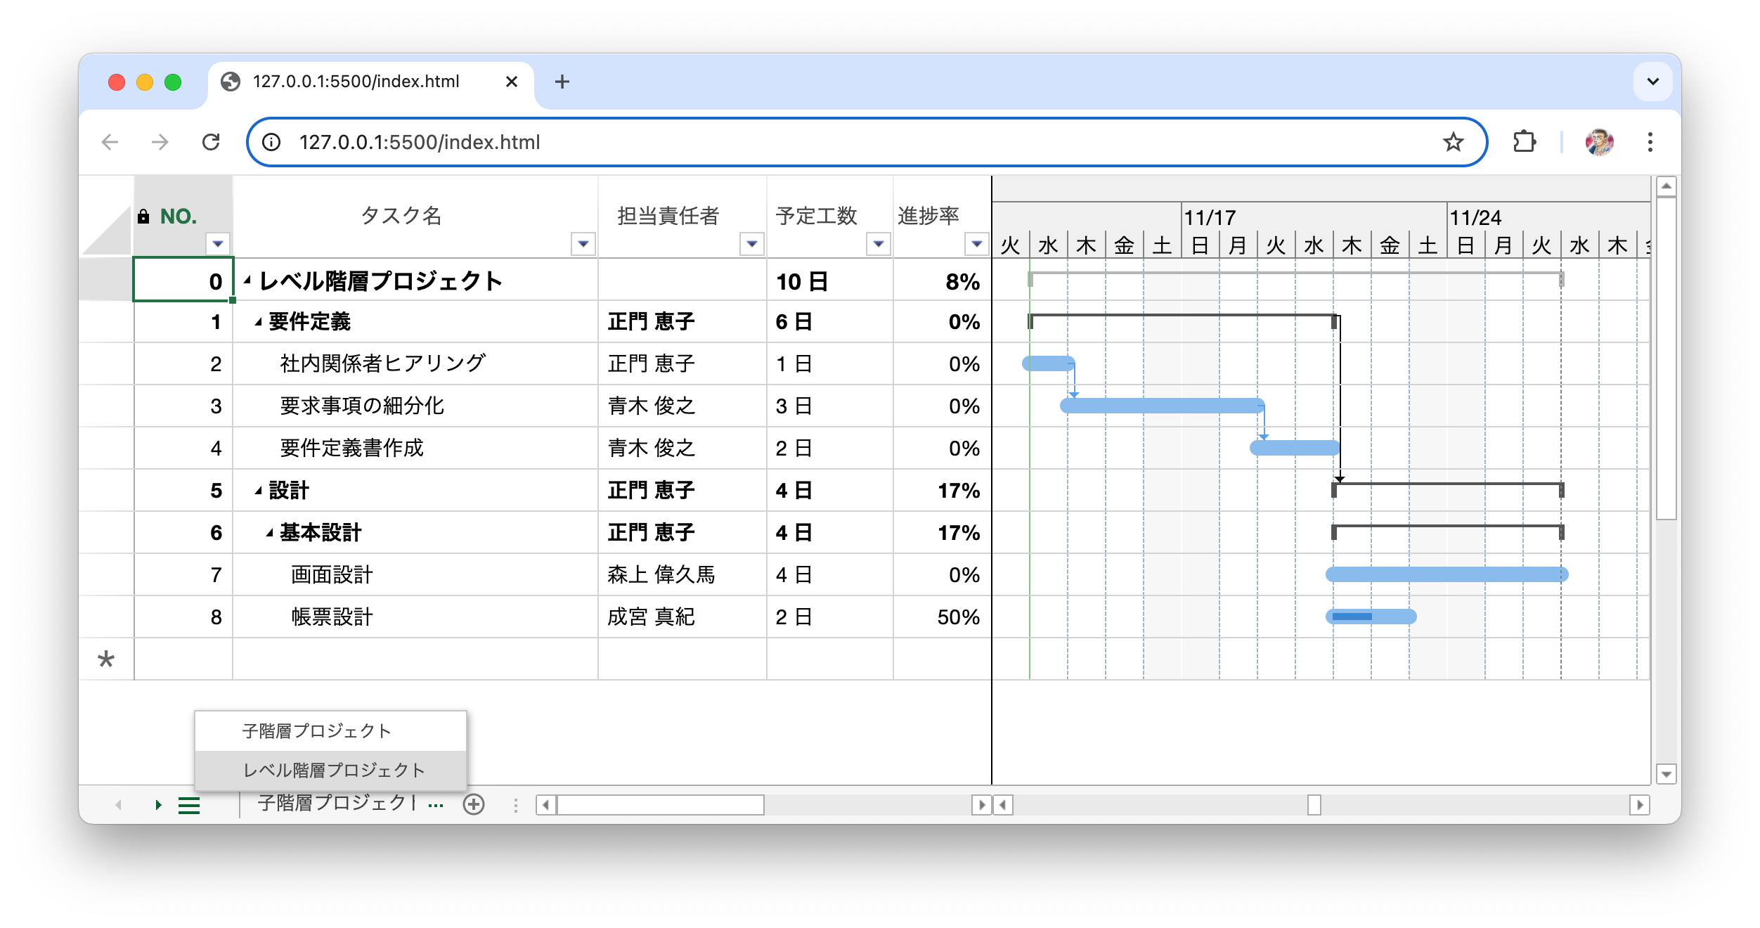Click the 要件定義 summary Gantt bar

[x=1183, y=320]
